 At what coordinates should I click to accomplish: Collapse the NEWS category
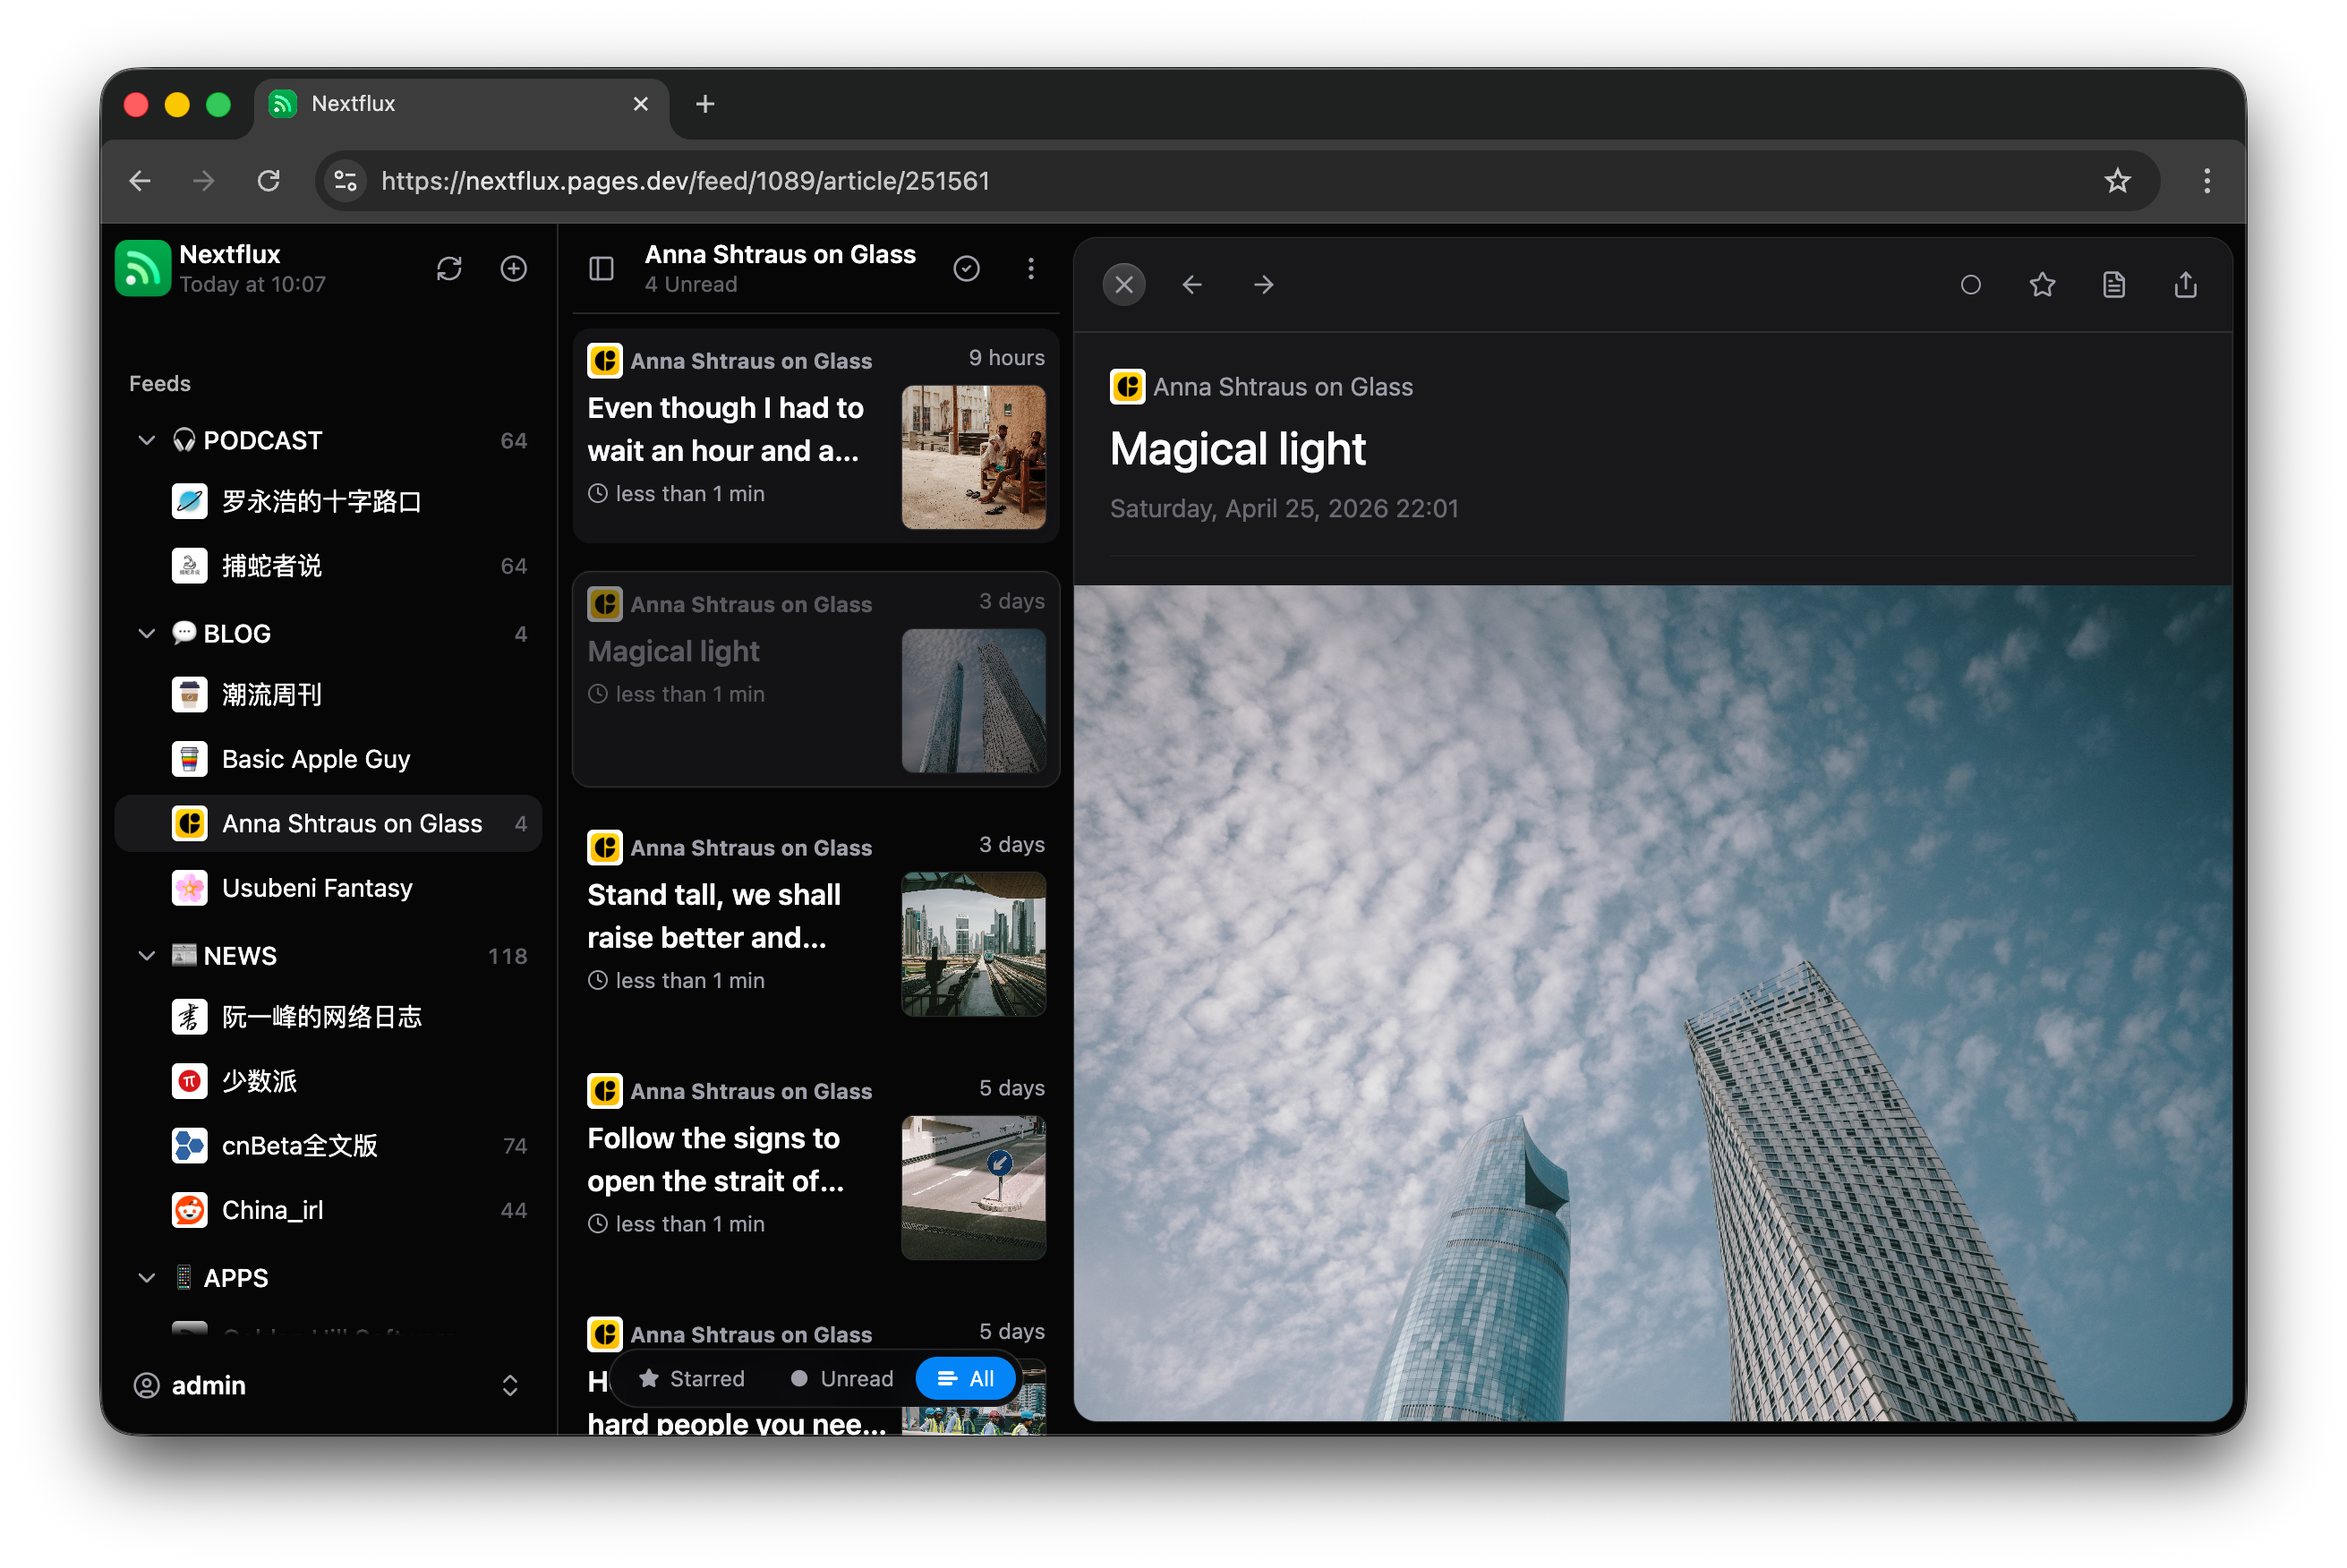(147, 956)
